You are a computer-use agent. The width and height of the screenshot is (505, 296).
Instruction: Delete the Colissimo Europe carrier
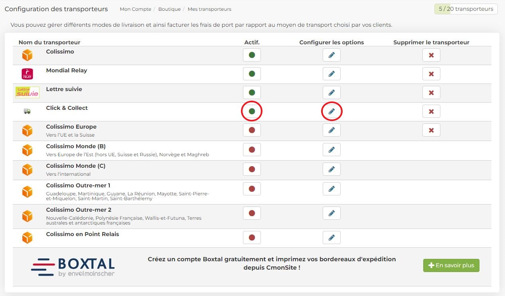click(x=431, y=130)
